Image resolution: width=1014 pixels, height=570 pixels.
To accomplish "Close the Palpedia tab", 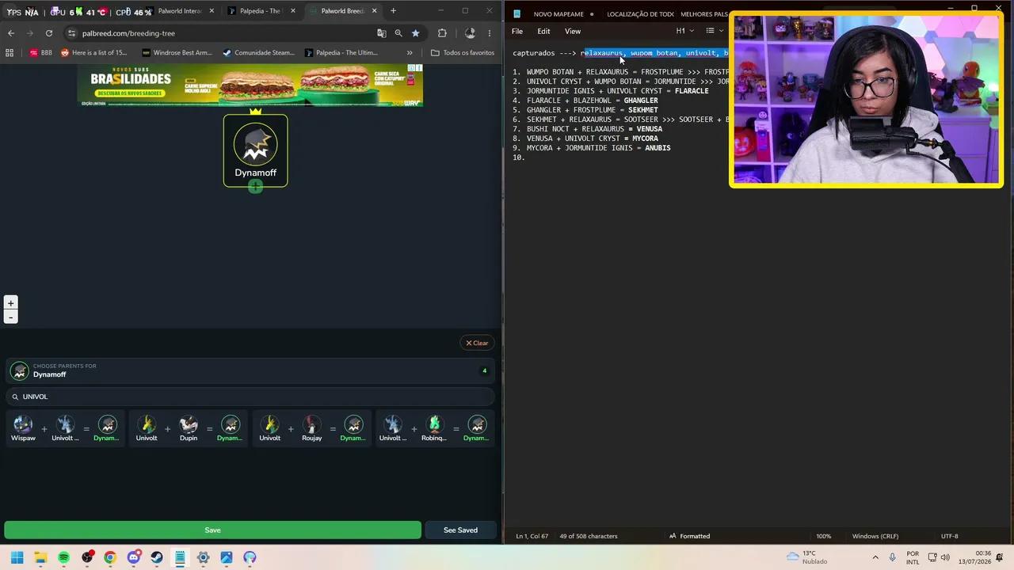I will pyautogui.click(x=293, y=11).
